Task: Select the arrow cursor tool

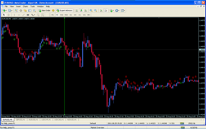Action: (x=4, y=15)
